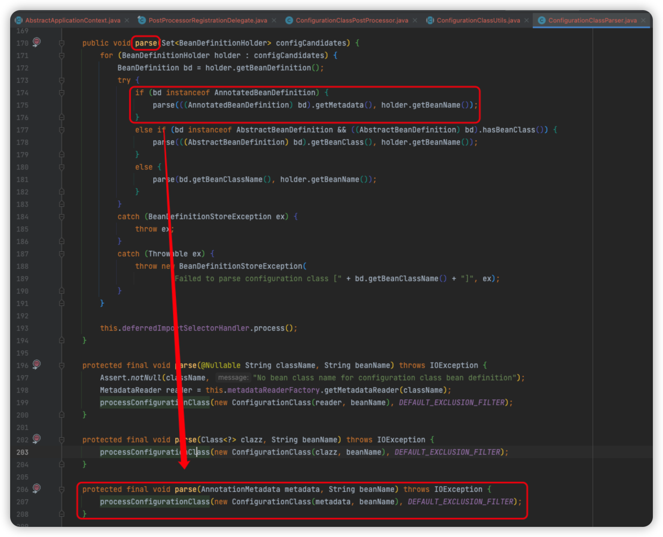Click fold end marker at line 208
Viewport: 663px width, 537px height.
point(62,514)
